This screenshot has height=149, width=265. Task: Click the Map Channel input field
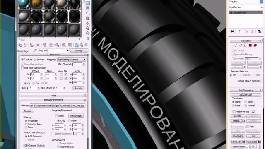coord(77,65)
